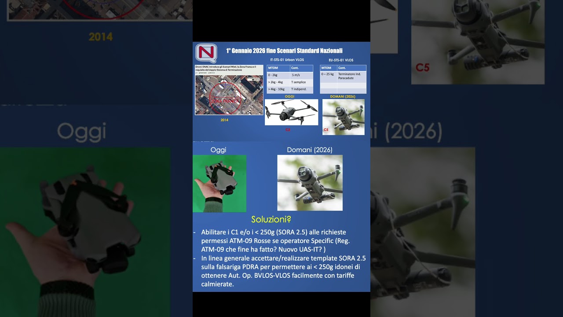Click the red N logo on the slide
The height and width of the screenshot is (317, 563).
(x=206, y=53)
